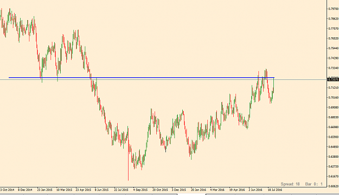The image size is (339, 195).
Task: Click the 0.62720 price level
Action: 333,166
